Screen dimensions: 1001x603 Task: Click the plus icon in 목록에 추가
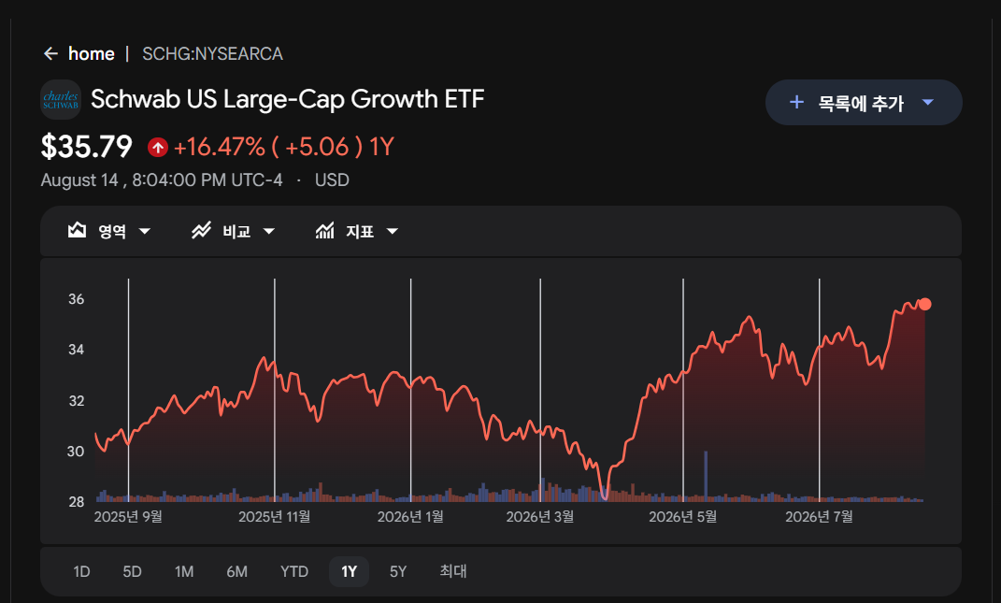796,102
